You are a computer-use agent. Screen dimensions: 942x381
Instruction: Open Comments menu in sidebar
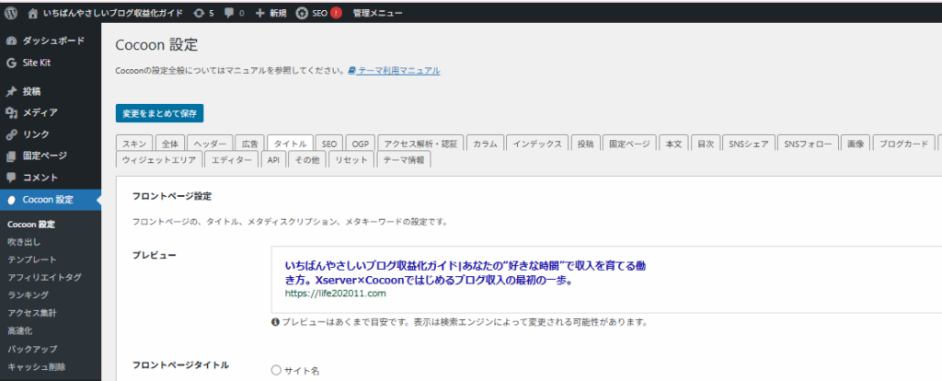pos(40,177)
